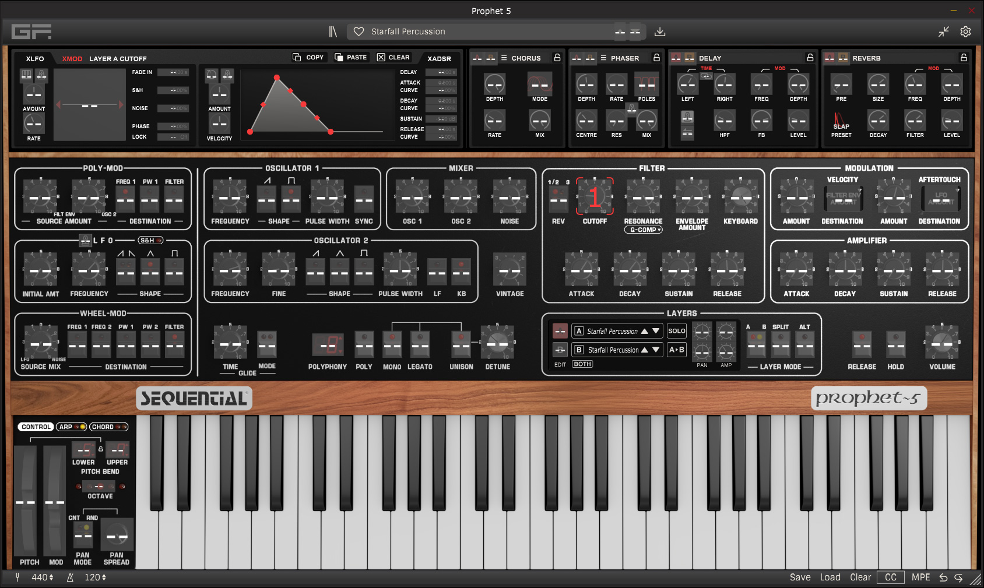The image size is (984, 588).
Task: Switch to the XADSR tab
Action: [439, 59]
